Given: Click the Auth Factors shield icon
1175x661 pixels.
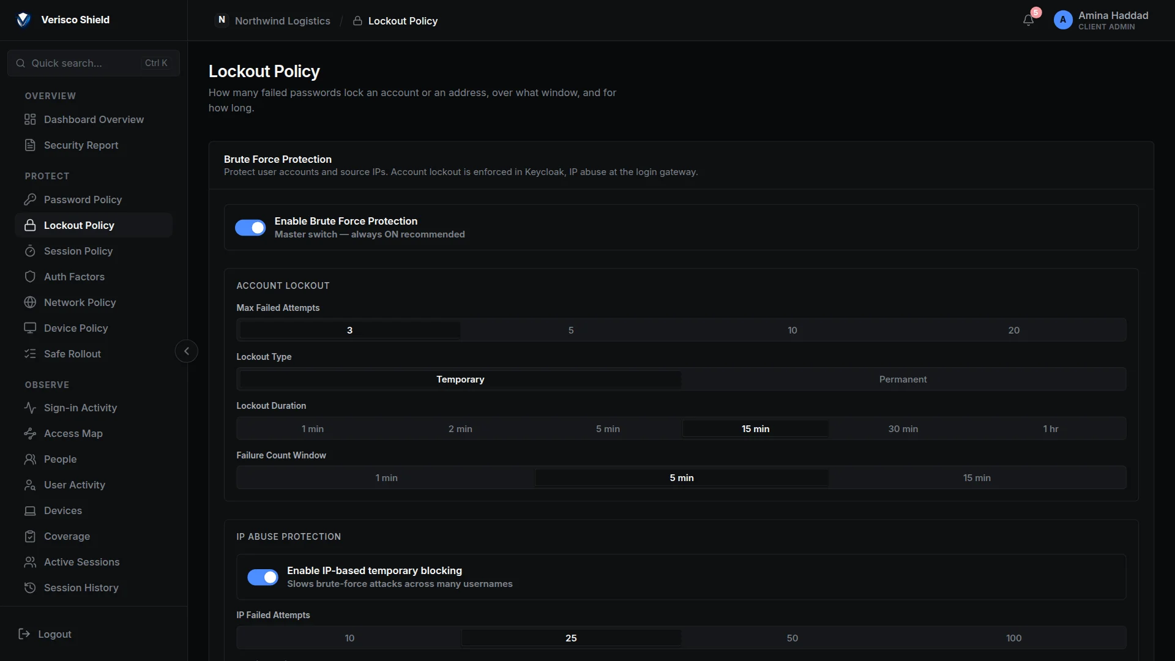Looking at the screenshot, I should [30, 277].
